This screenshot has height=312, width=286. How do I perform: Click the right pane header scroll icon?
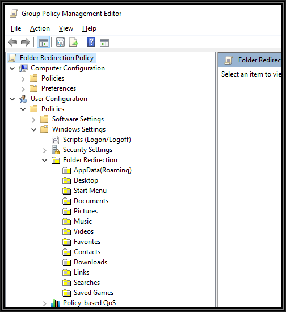229,60
